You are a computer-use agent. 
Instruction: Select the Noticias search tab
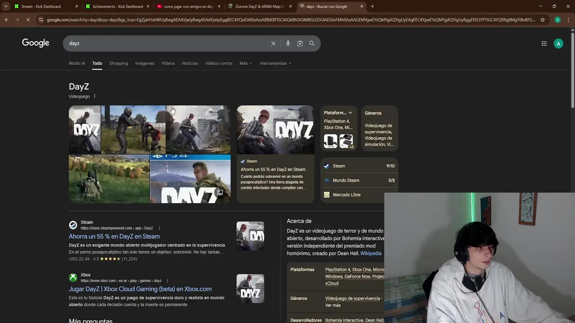point(190,63)
